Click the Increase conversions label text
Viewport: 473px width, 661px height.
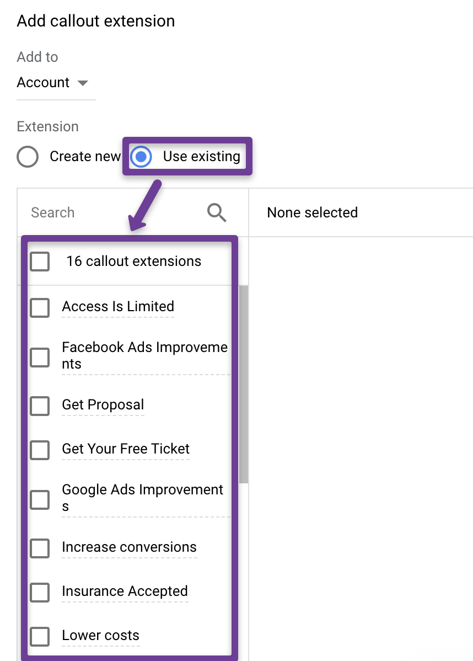pyautogui.click(x=130, y=547)
